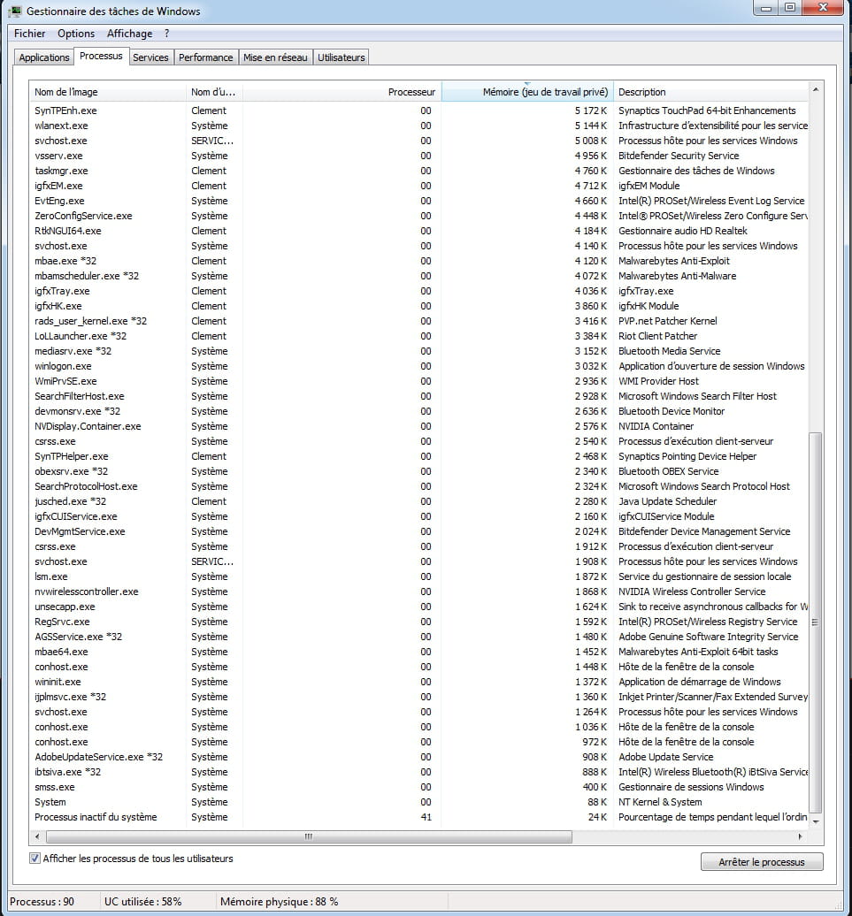Select the igfxHK.exe process
This screenshot has width=852, height=916.
tap(418, 306)
